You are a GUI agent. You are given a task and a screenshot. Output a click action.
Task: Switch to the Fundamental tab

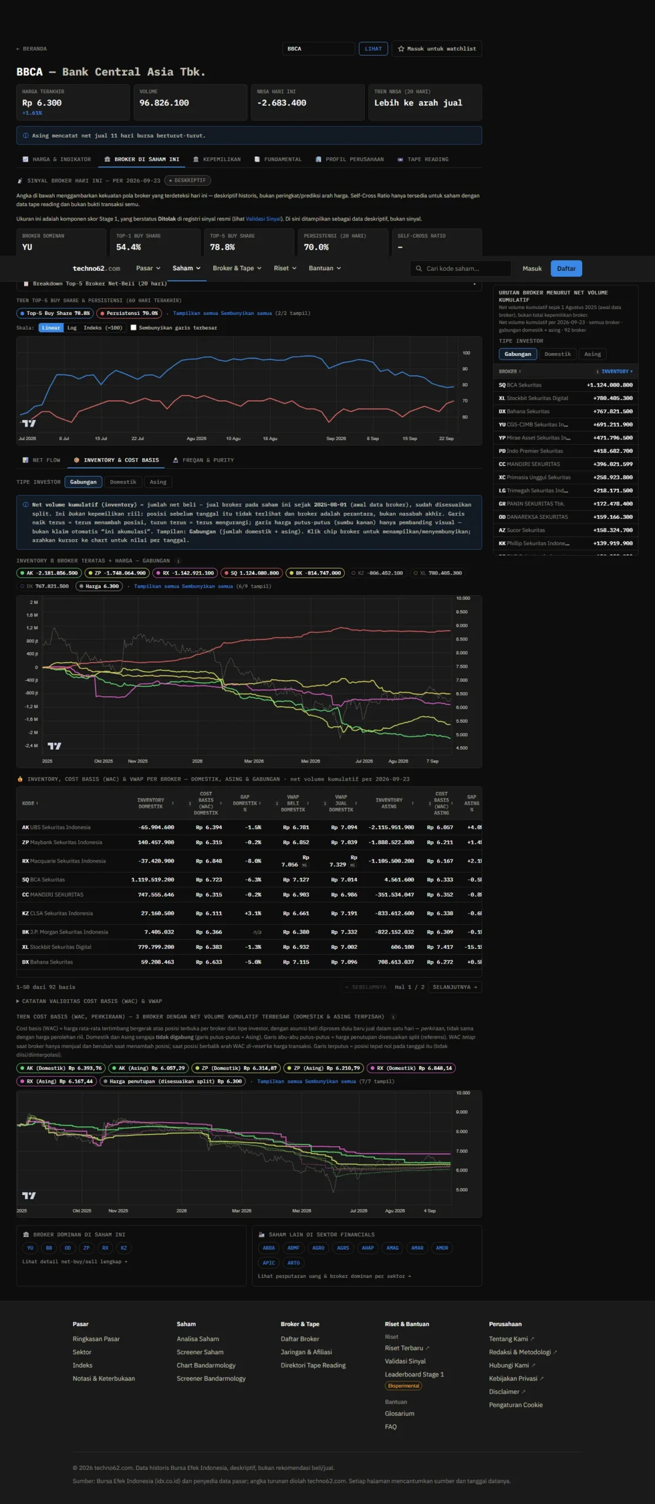tap(278, 159)
